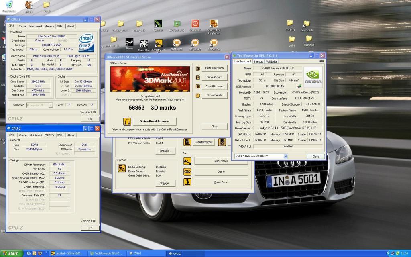This screenshot has height=257, width=411.
Task: Launch the GPU-Z 0.2.6 desktop icon
Action: pos(177,25)
